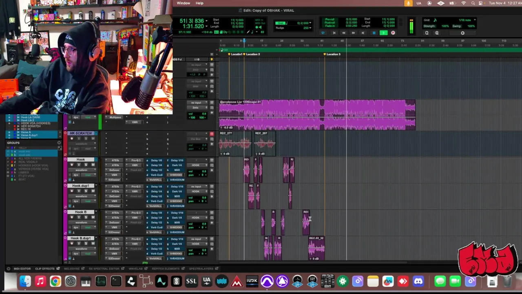Screen dimensions: 522x294
Task: Record-enable the Hook B.dup1 track
Action: [x=72, y=243]
